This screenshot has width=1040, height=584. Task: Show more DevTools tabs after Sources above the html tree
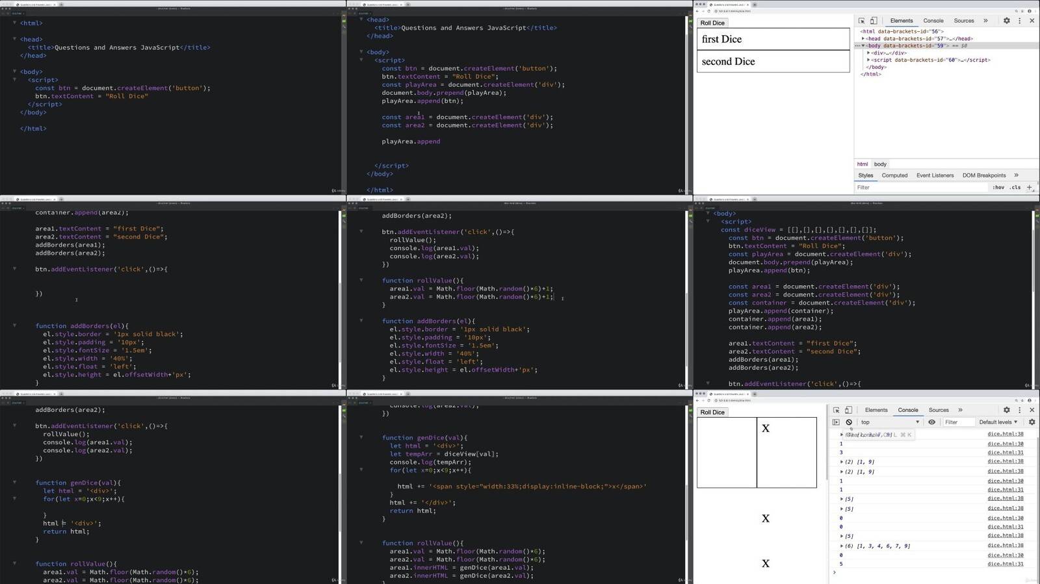coord(985,21)
